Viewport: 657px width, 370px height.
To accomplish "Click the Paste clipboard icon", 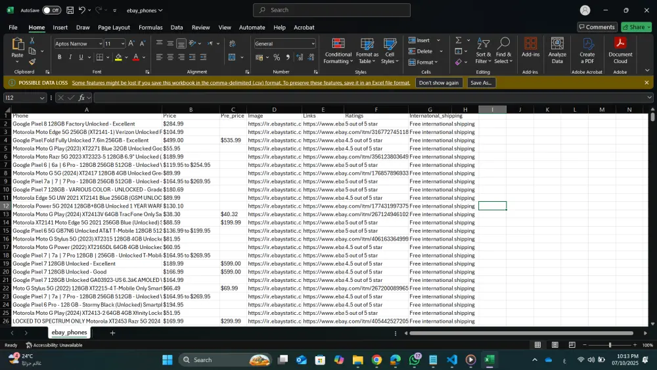I will click(17, 44).
